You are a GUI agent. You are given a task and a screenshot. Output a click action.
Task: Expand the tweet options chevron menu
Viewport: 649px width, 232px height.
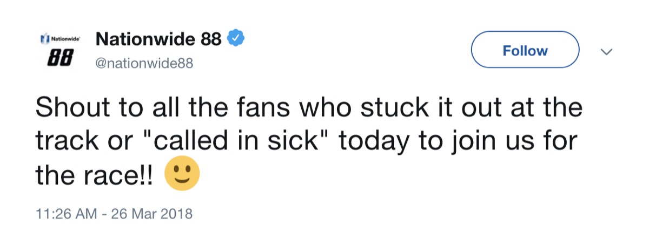point(607,51)
